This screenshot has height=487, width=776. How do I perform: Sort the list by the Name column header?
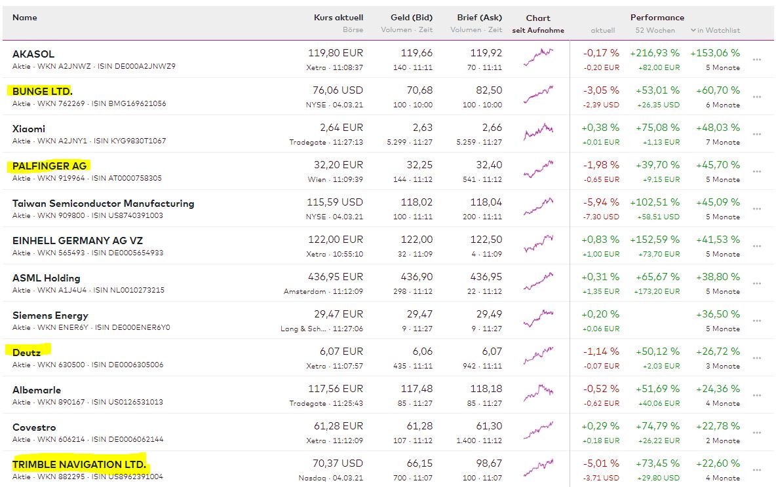(x=25, y=18)
